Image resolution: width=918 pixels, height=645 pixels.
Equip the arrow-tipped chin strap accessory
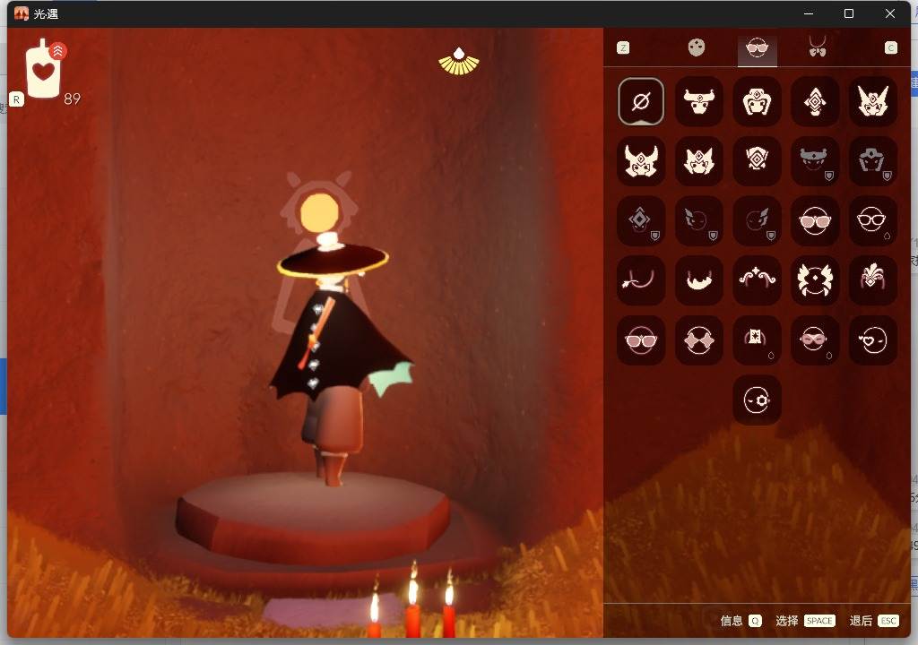[x=641, y=280]
